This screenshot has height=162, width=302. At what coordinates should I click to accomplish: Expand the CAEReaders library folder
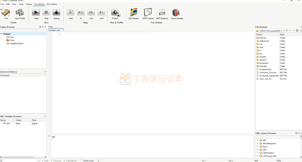(x=257, y=153)
